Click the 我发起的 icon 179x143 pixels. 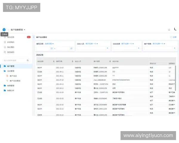(5, 52)
